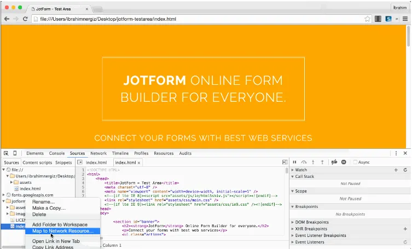Switch to Snippets navigator tab
Image resolution: width=412 pixels, height=249 pixels.
click(63, 163)
